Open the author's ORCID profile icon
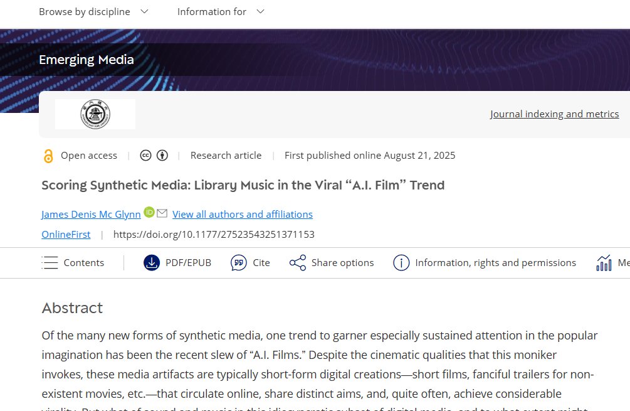 point(149,213)
